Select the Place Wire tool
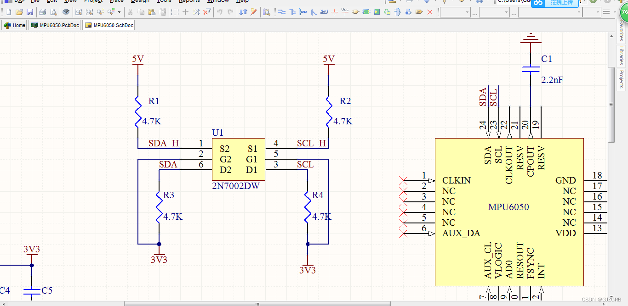The image size is (628, 306). click(282, 12)
